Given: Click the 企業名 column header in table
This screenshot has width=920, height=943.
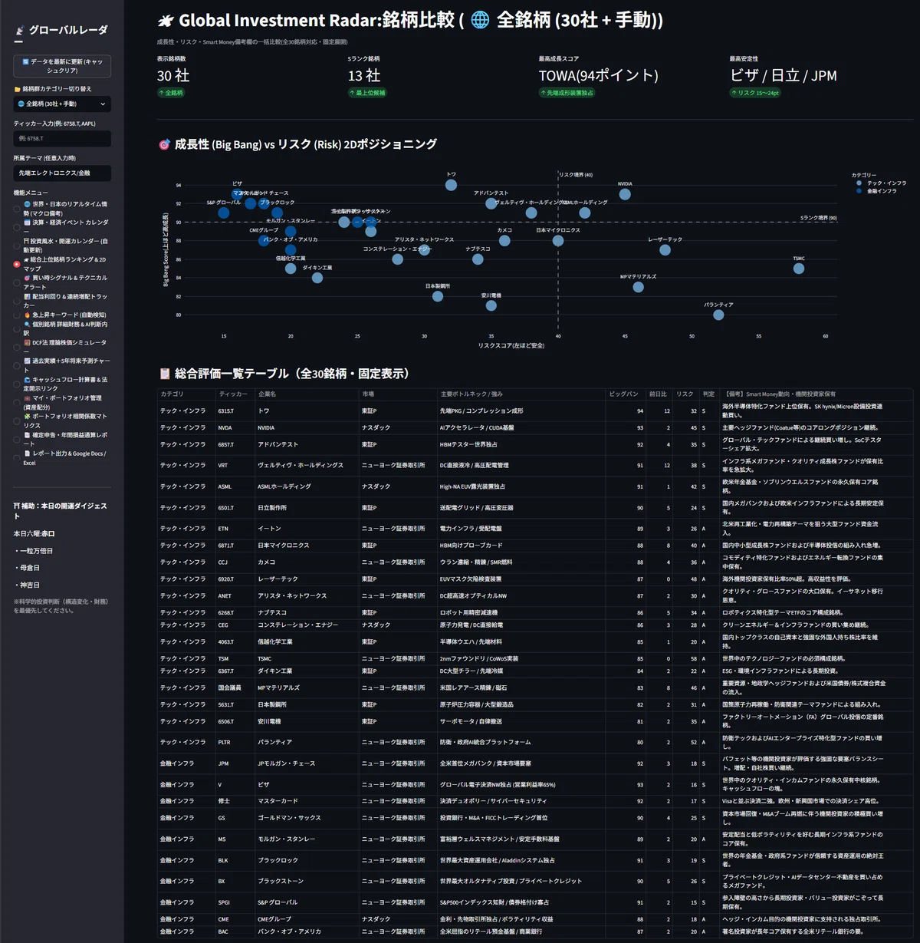Looking at the screenshot, I should click(307, 394).
